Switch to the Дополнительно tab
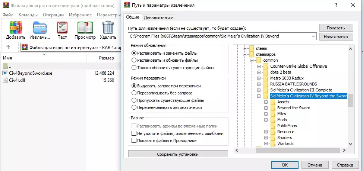Screen dimensions: 363x171 point(158,17)
